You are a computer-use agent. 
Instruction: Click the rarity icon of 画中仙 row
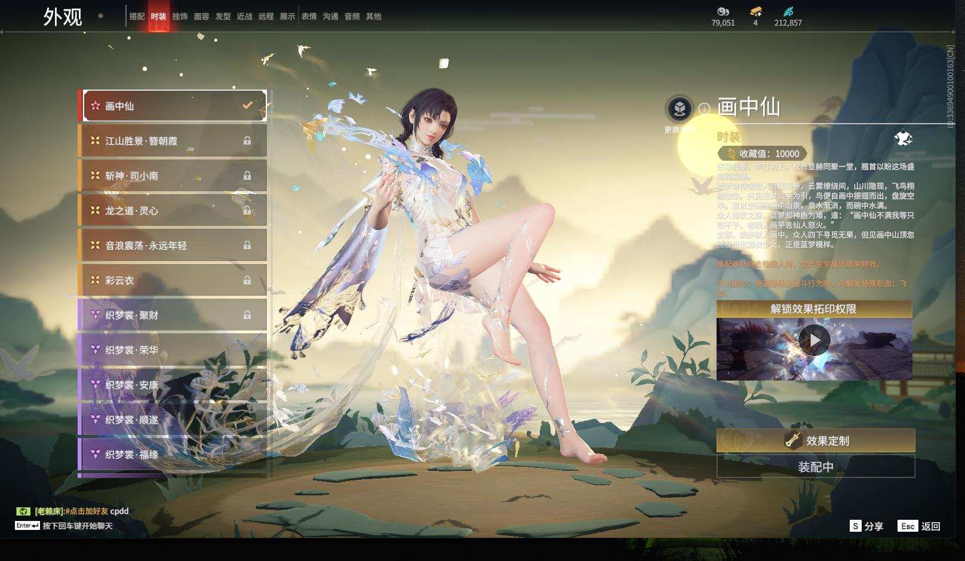[95, 106]
